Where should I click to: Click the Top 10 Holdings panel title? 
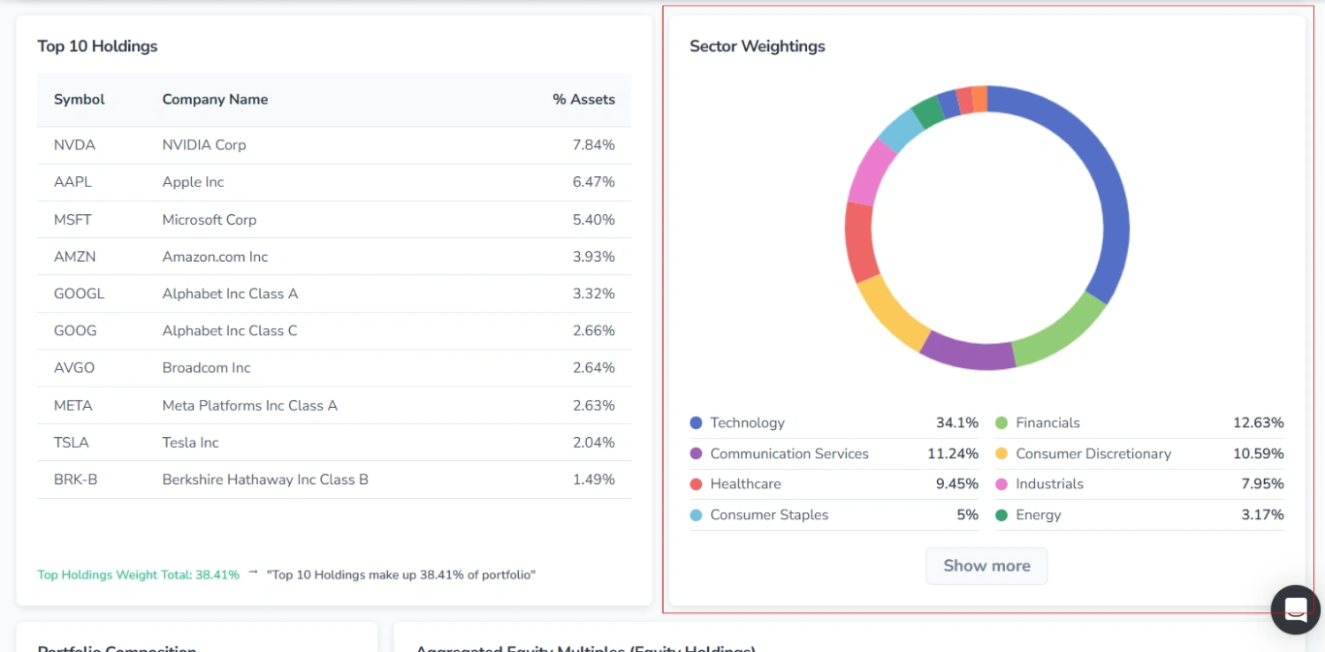pos(97,46)
